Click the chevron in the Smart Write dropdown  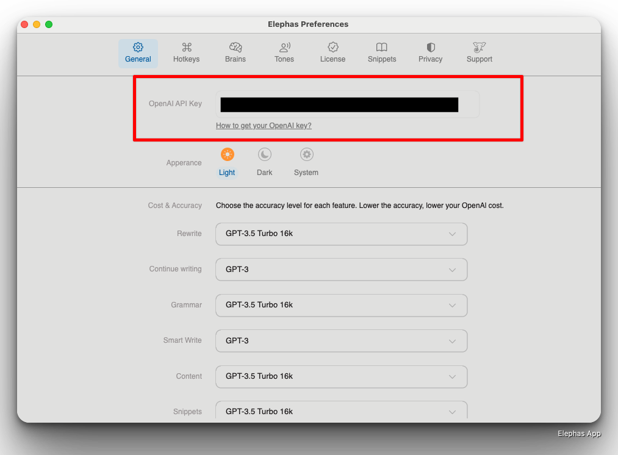[452, 341]
